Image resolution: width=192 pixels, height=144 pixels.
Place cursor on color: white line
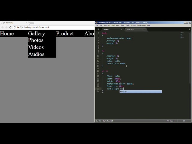click(x=114, y=61)
